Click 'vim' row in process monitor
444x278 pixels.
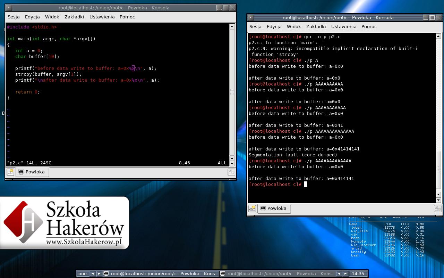(387, 235)
